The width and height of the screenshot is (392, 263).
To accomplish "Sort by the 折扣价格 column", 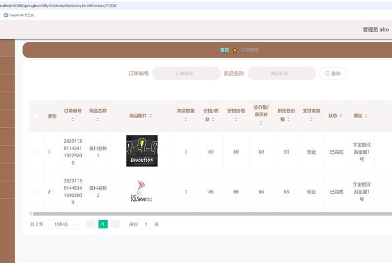I will click(236, 119).
